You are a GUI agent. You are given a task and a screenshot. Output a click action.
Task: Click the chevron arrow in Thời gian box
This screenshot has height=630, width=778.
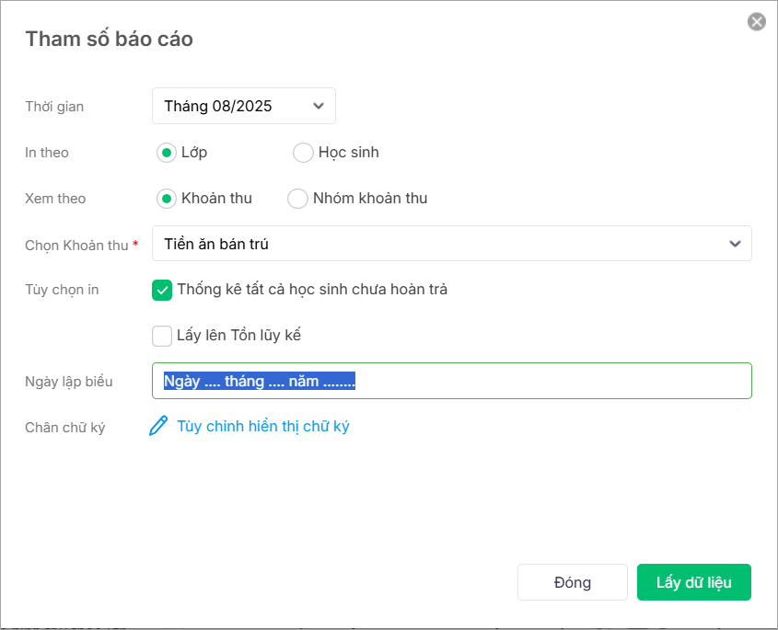coord(319,106)
